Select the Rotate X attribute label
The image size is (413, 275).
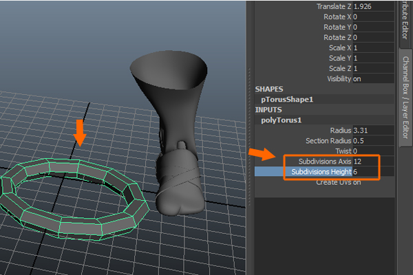337,16
